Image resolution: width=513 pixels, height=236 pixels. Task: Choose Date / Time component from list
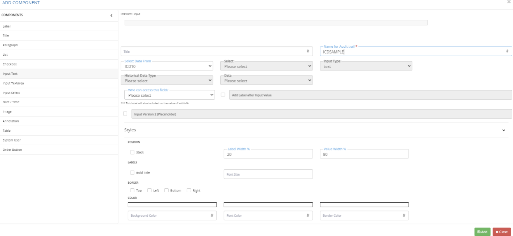pos(11,102)
